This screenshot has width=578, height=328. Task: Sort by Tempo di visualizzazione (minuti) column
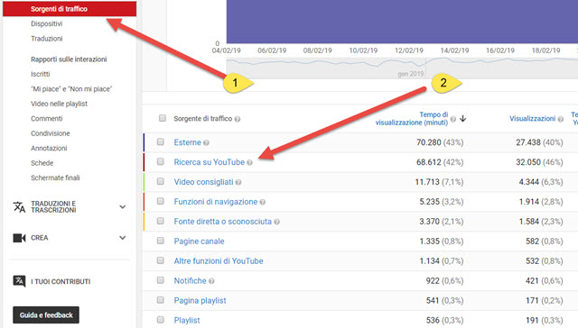(412, 118)
